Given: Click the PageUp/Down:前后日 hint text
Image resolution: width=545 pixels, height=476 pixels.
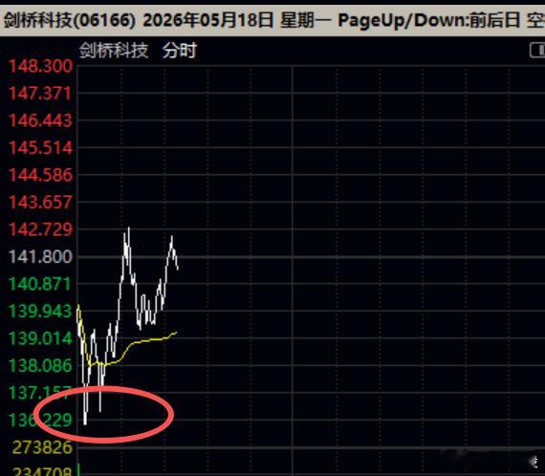Looking at the screenshot, I should [x=429, y=20].
